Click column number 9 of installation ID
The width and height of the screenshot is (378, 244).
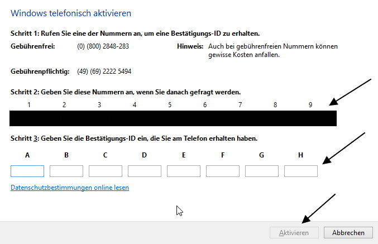pos(310,105)
